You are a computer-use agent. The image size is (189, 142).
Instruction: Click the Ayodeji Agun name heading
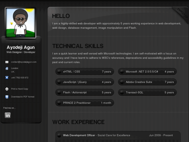[21, 47]
